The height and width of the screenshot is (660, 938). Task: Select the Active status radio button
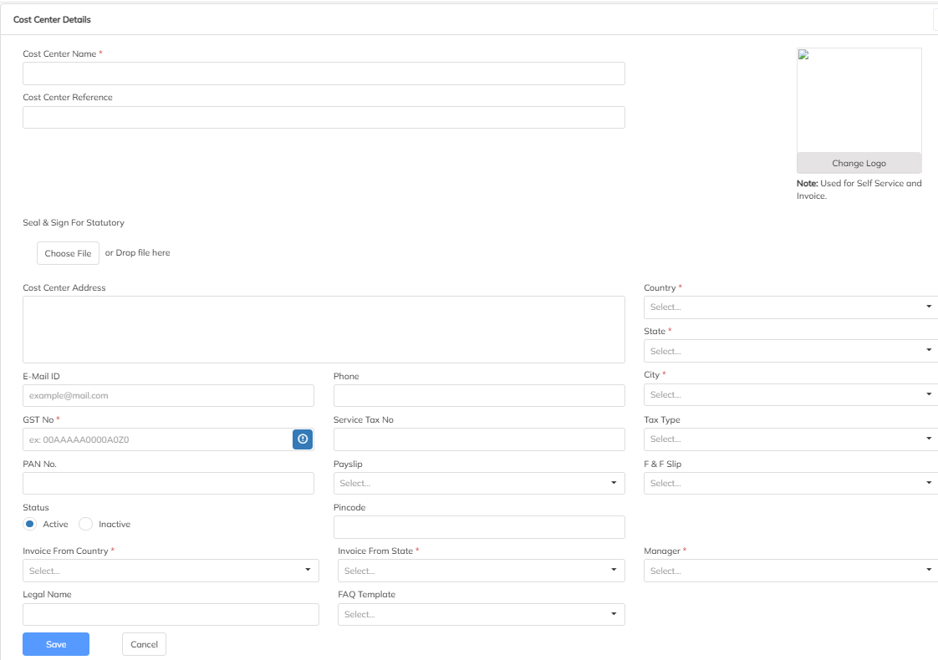tap(30, 524)
